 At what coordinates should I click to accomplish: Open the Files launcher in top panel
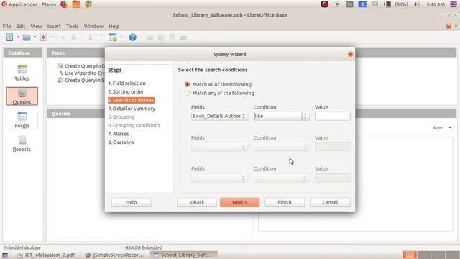(76, 4)
